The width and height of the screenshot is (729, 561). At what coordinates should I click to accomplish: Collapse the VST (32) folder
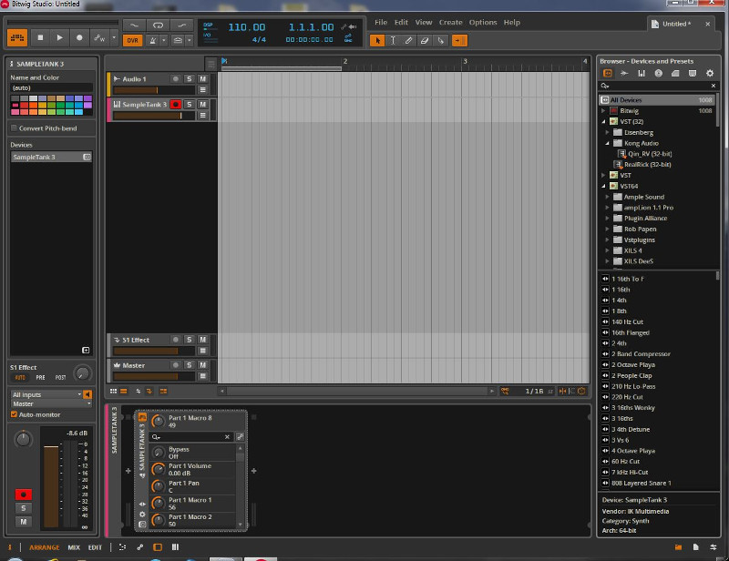point(603,122)
